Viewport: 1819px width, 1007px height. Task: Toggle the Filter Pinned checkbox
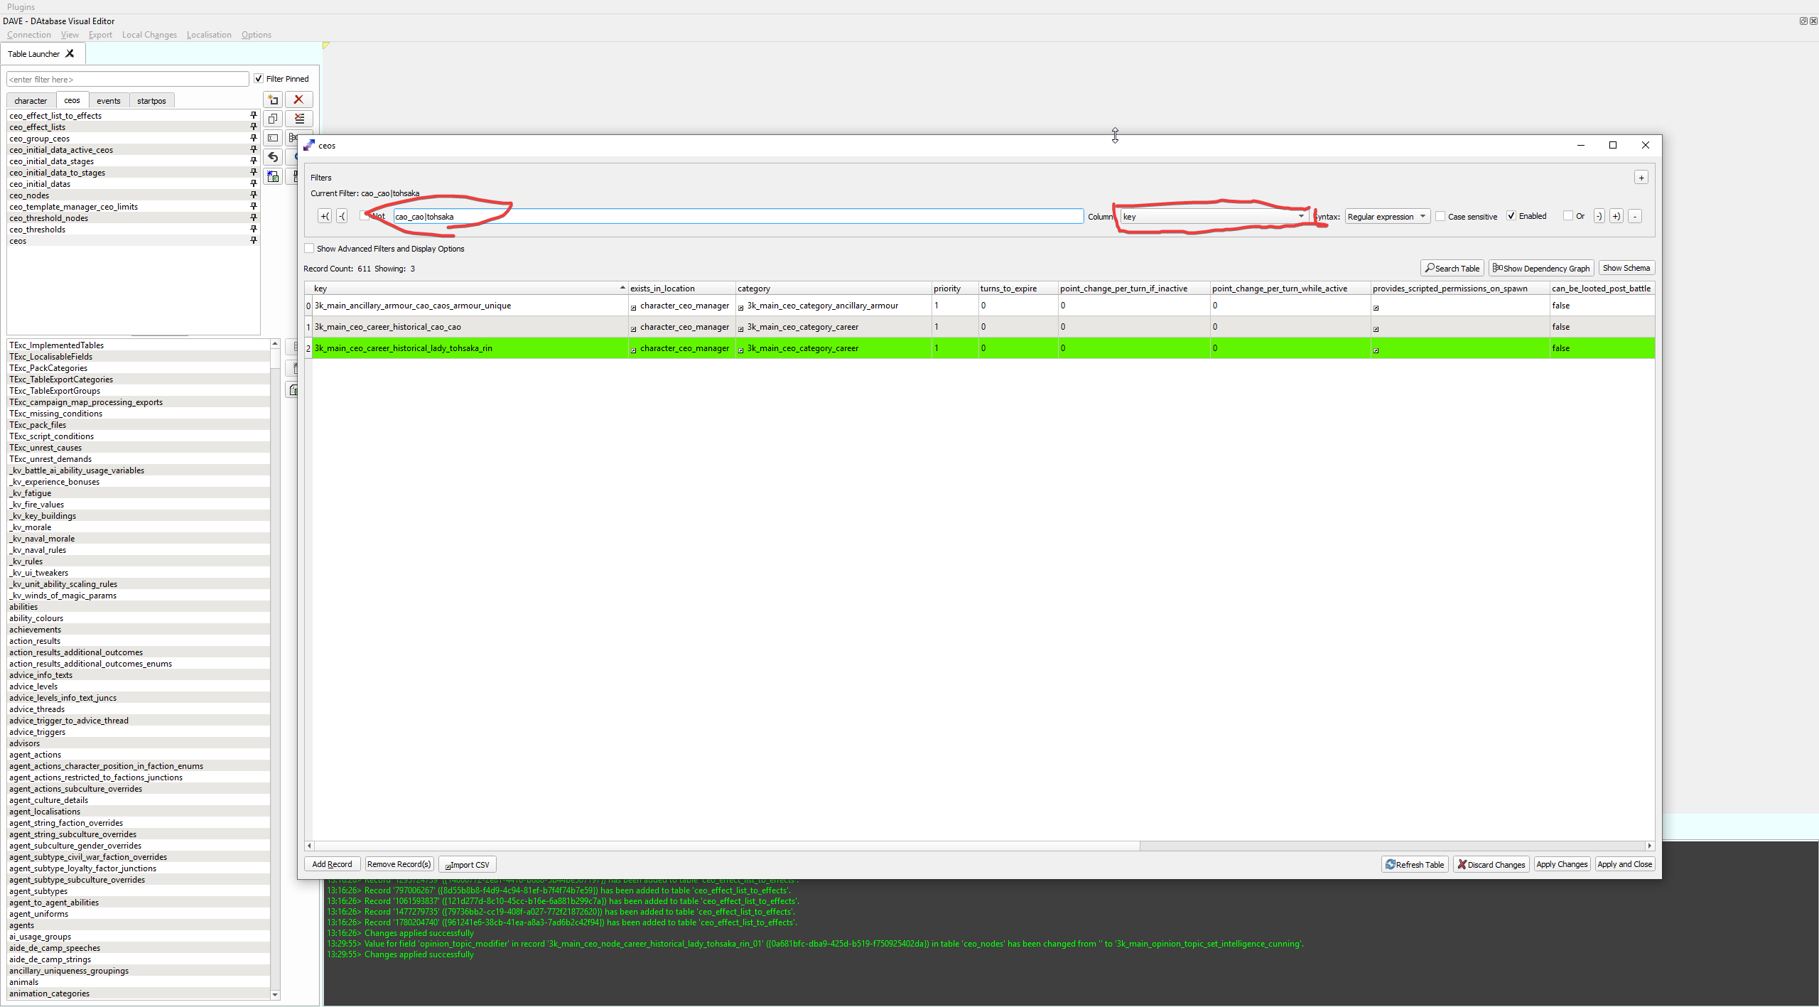(x=259, y=79)
